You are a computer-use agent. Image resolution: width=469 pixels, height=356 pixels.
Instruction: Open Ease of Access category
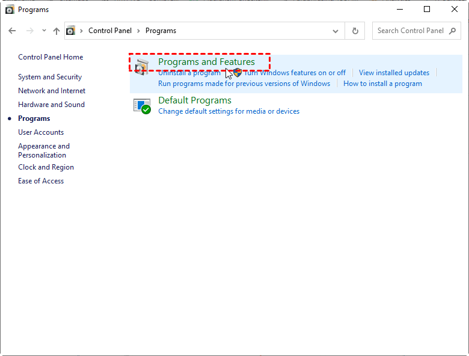pos(41,181)
